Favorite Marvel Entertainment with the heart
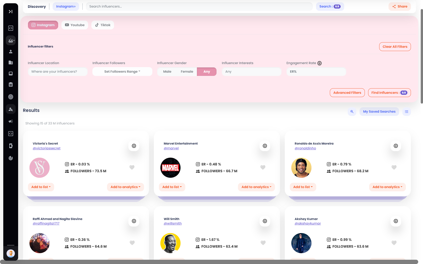This screenshot has height=264, width=423. click(263, 167)
